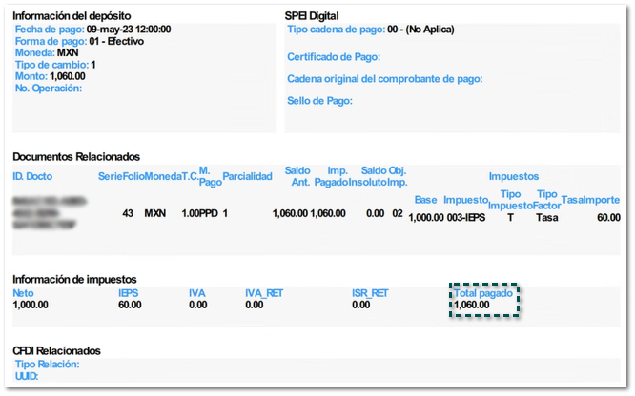This screenshot has width=635, height=396.
Task: Select Cadena original del comprobante de pago
Action: [385, 79]
